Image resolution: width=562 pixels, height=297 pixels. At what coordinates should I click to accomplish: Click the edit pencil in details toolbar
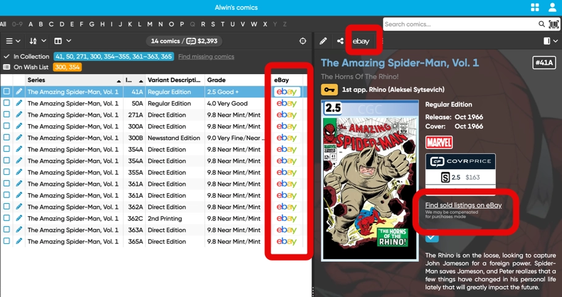pyautogui.click(x=323, y=41)
